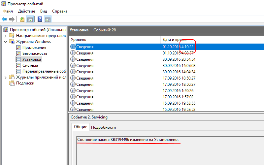Switch to the Подробности tab

point(103,127)
